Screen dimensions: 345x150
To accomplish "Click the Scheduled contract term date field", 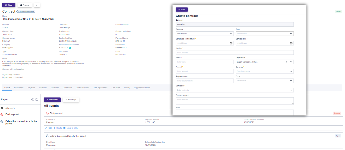I will tap(205, 43).
